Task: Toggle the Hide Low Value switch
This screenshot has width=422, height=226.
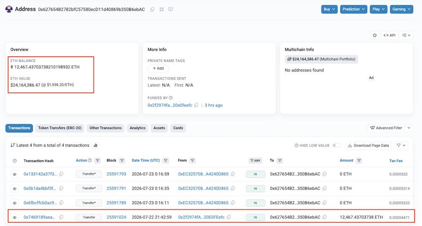Action: click(x=336, y=145)
